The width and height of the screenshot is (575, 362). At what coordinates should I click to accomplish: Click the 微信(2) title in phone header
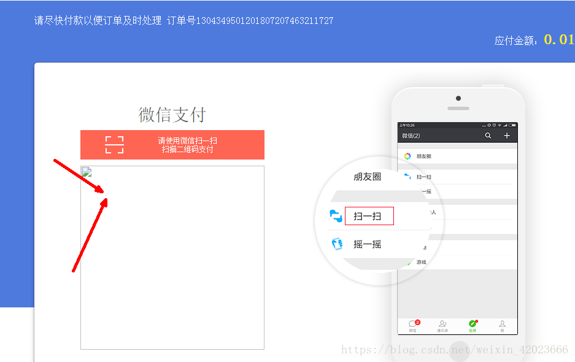[411, 136]
